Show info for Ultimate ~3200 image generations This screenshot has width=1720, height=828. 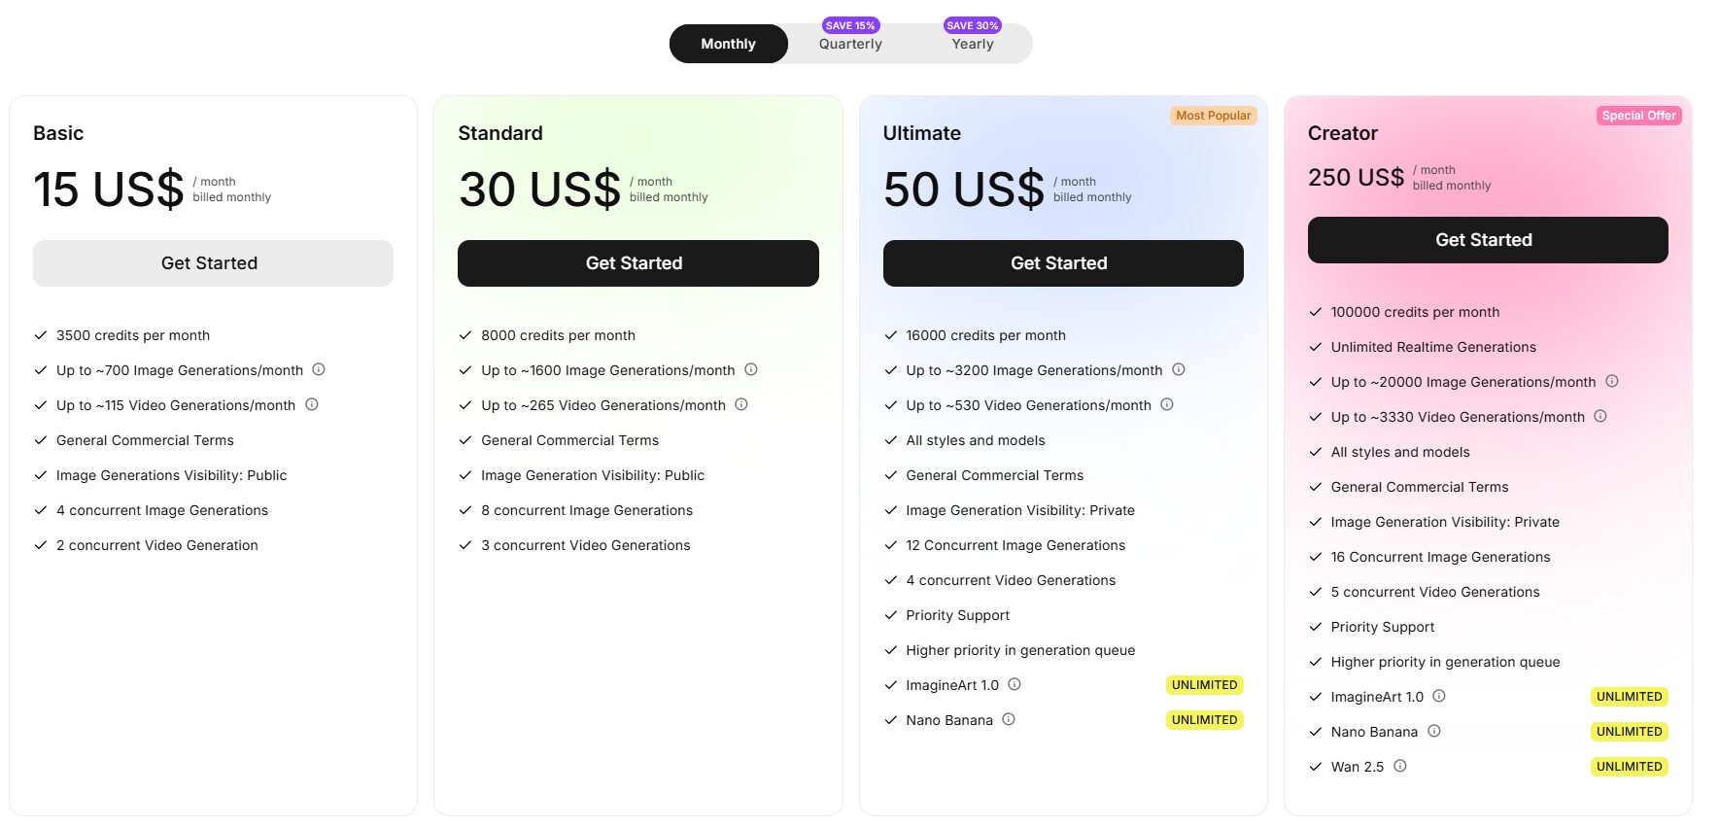[x=1179, y=369]
